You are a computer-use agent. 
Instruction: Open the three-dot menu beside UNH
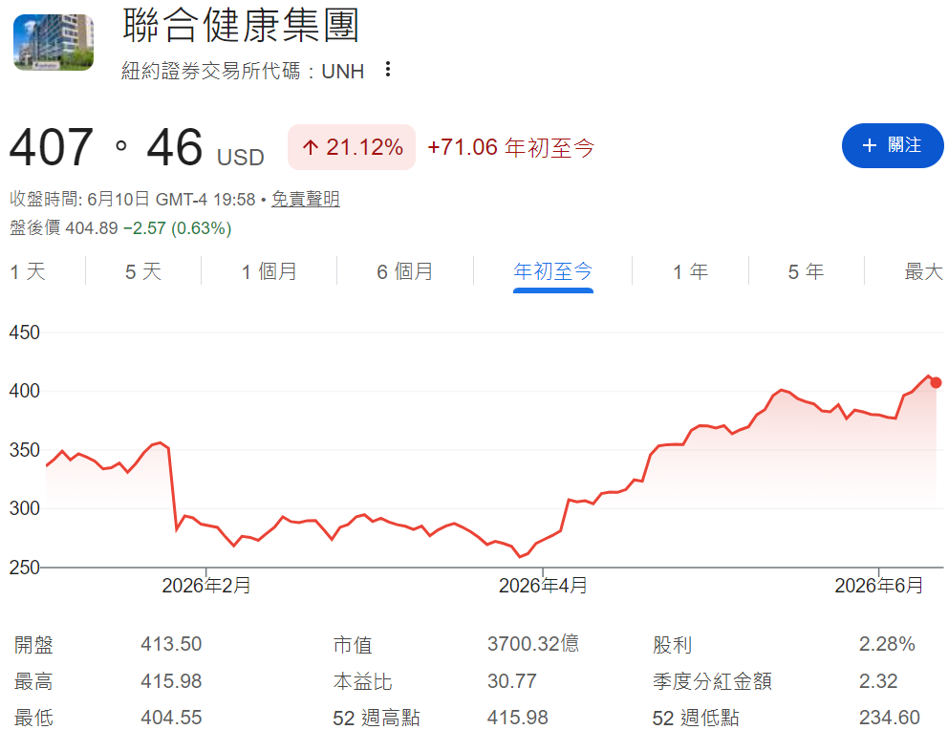[x=388, y=70]
